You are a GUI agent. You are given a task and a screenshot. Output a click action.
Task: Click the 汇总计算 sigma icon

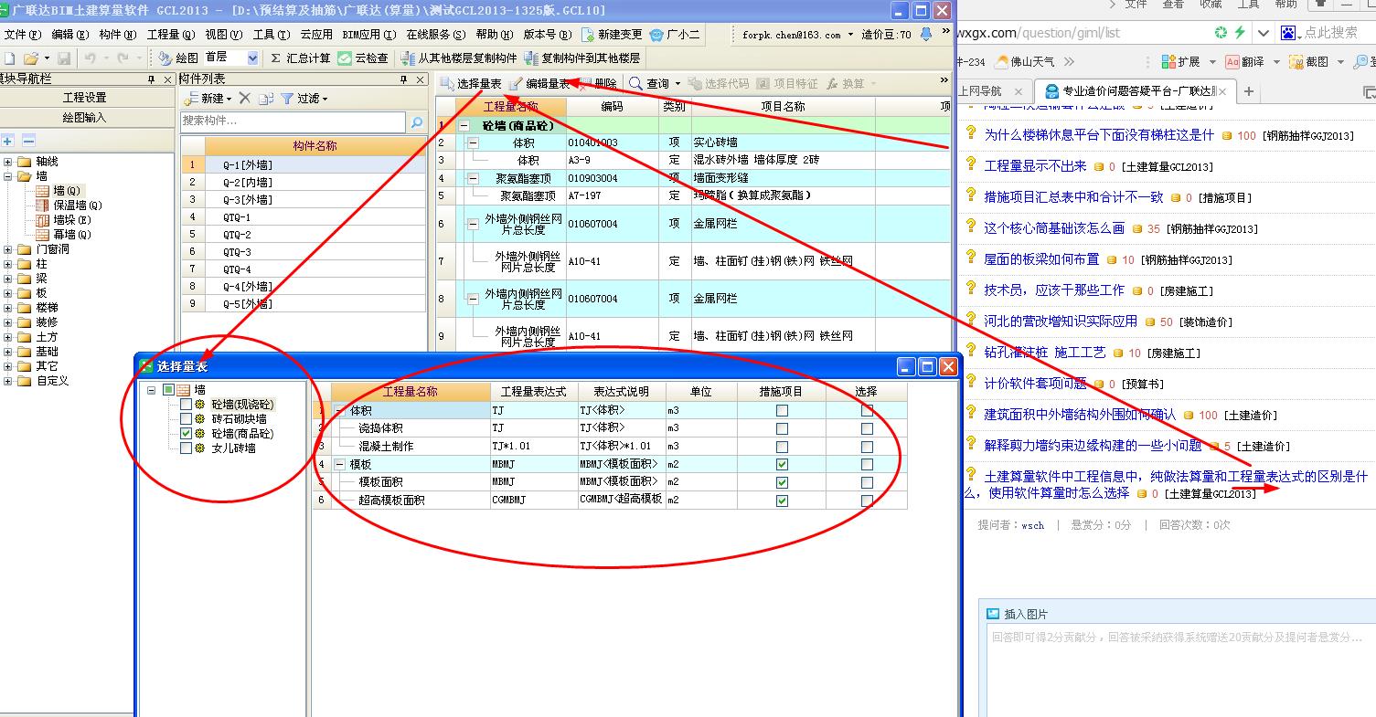tap(275, 58)
